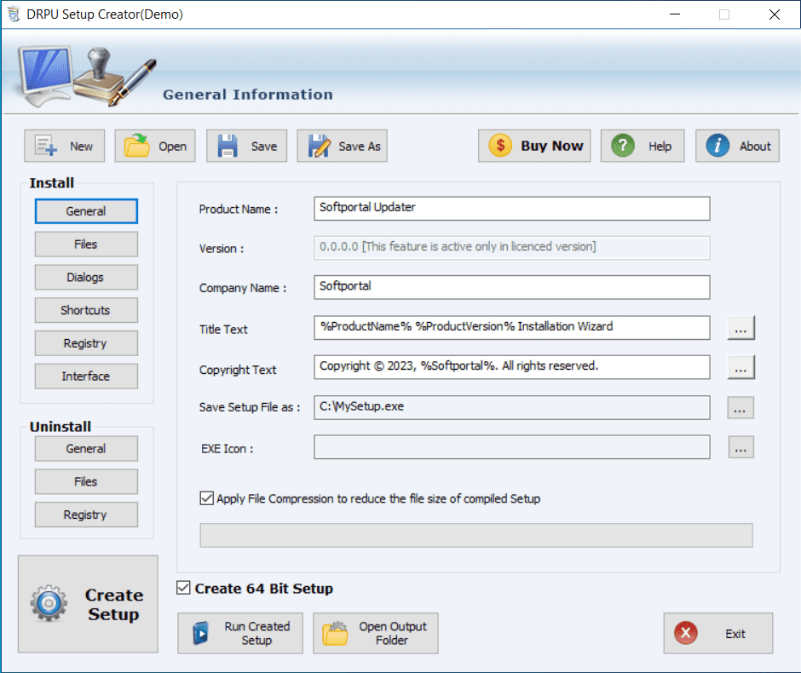Click the 'Version :' label
This screenshot has height=673, width=801.
222,249
